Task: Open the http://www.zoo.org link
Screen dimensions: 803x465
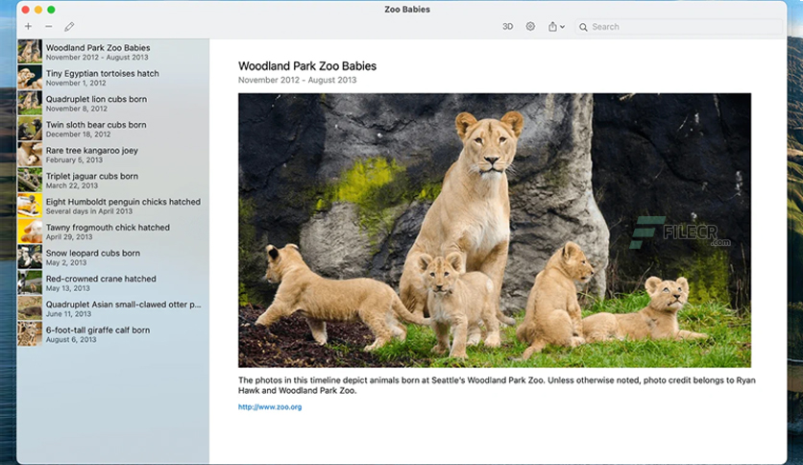Action: [270, 407]
